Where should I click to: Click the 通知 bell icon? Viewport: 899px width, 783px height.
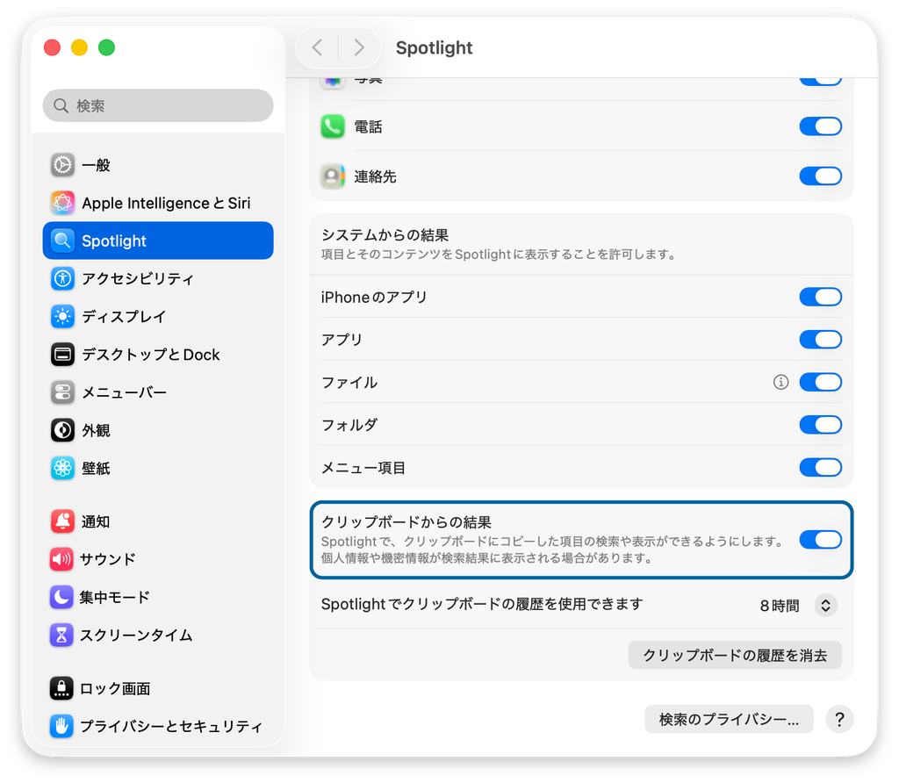click(x=62, y=521)
